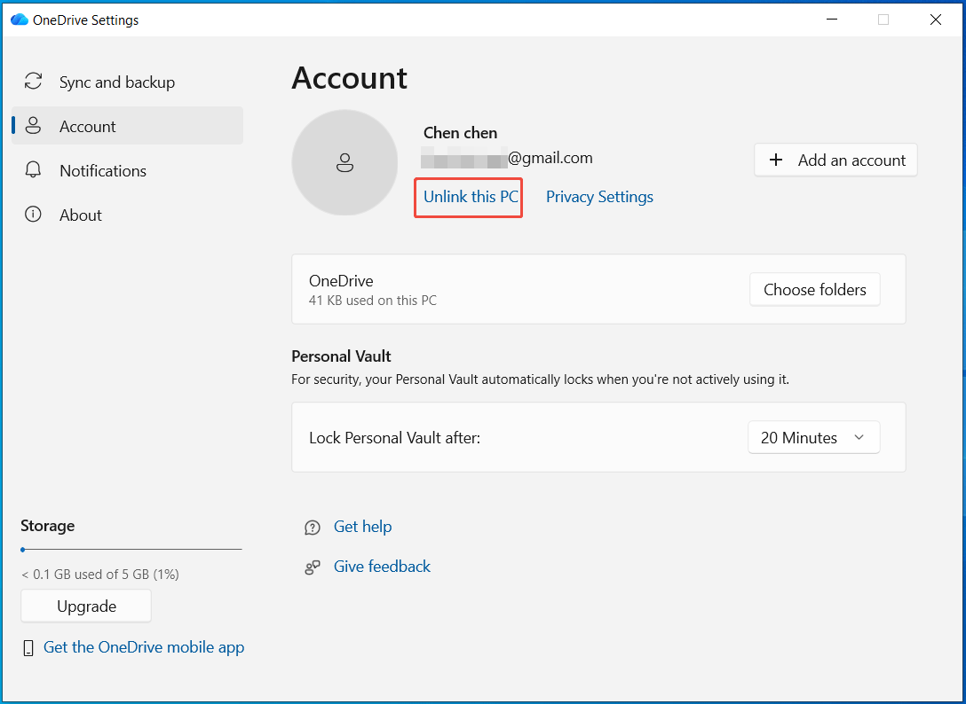
Task: Open the About section
Action: coord(81,215)
